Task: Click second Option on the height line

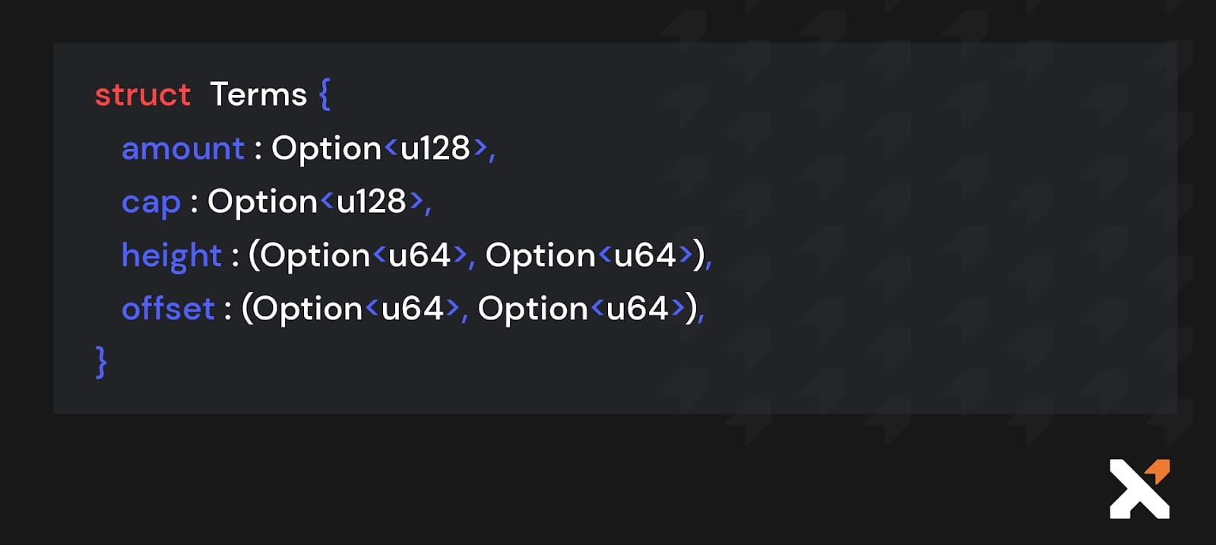Action: [540, 256]
